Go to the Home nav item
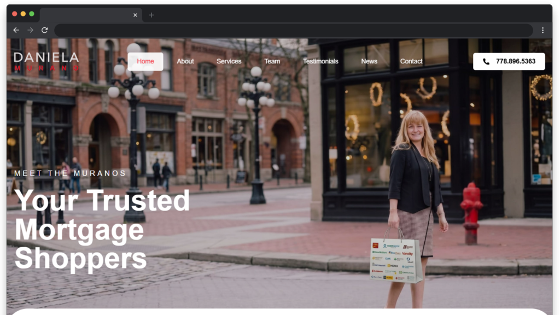 [145, 61]
